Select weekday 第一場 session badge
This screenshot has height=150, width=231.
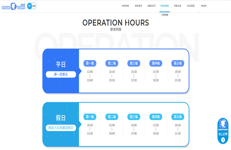tap(90, 63)
